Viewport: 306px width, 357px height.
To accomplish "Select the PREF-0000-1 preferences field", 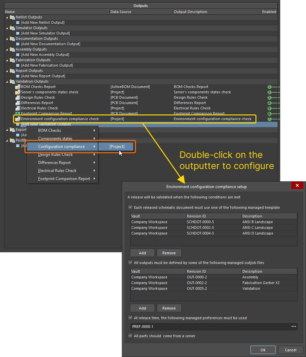I will (201, 327).
